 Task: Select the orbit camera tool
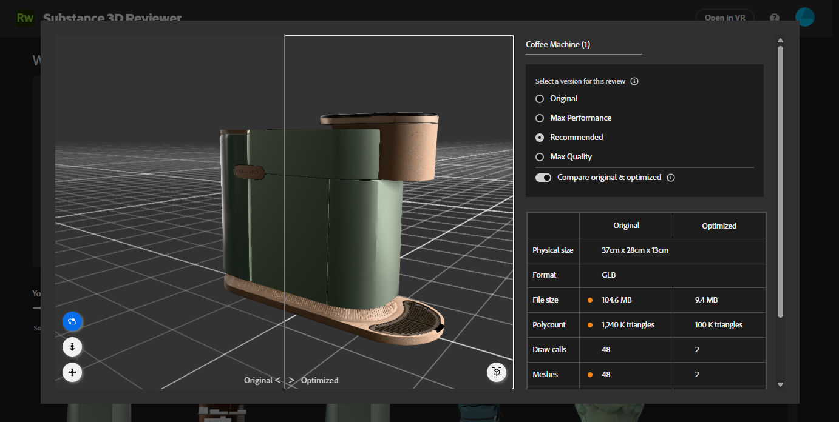(72, 321)
